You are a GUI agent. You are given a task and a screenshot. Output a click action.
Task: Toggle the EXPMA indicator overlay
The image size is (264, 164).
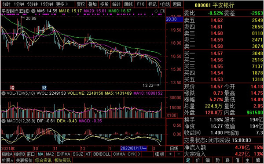click(63, 154)
